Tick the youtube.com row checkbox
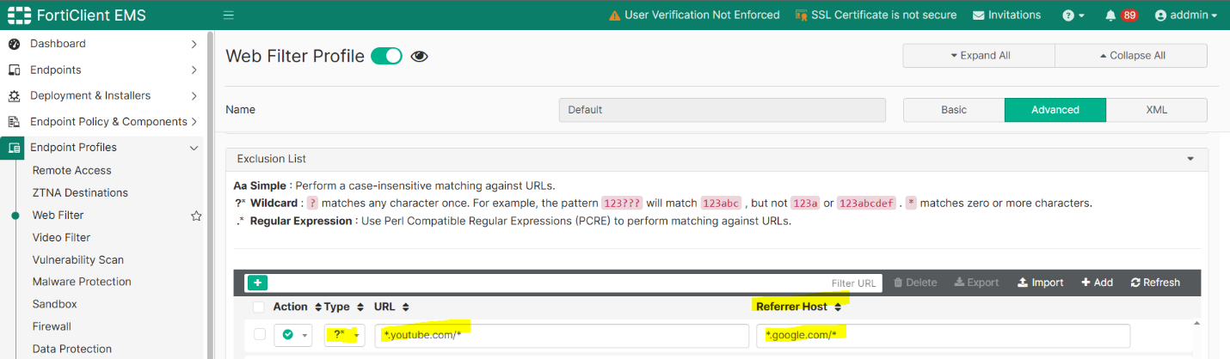The width and height of the screenshot is (1230, 359). tap(259, 335)
